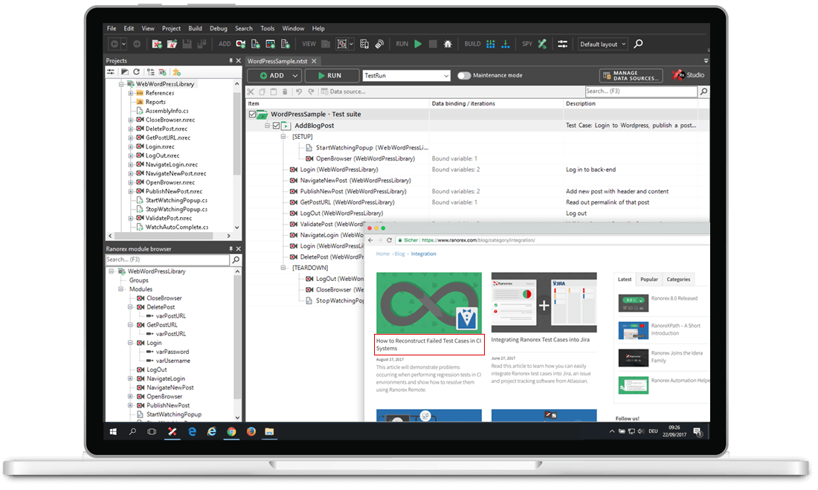
Task: Stop the run with the square stop icon
Action: [433, 45]
